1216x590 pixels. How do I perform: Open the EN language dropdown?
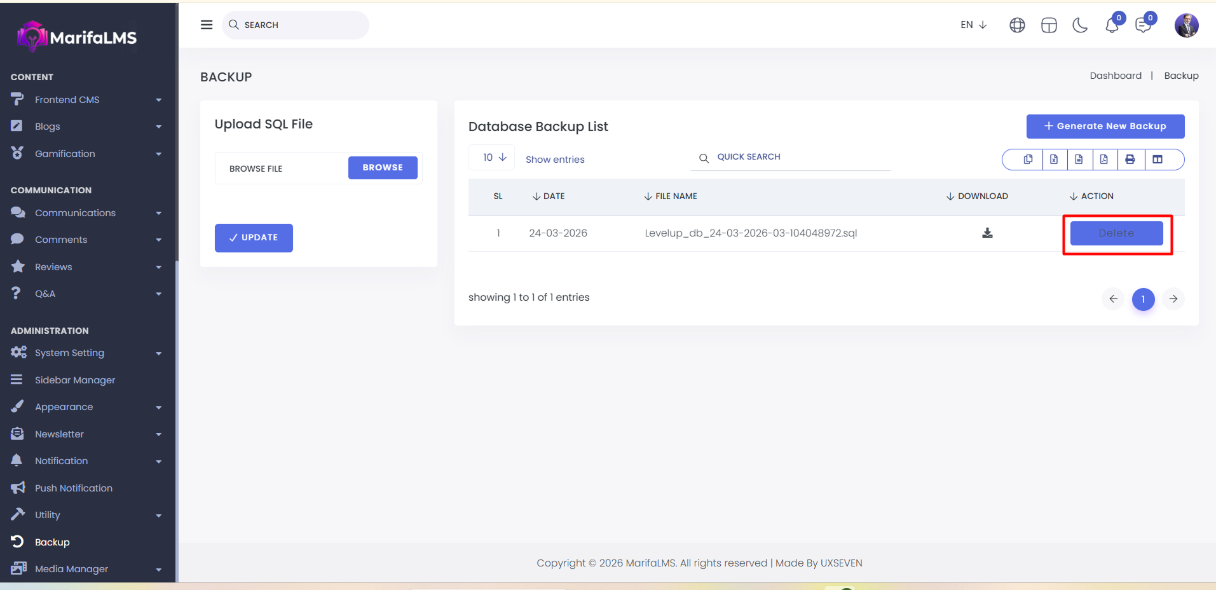pos(973,25)
